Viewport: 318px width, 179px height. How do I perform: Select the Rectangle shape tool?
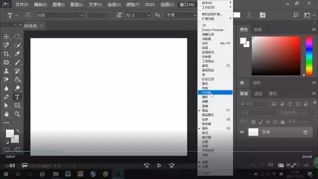[17, 105]
